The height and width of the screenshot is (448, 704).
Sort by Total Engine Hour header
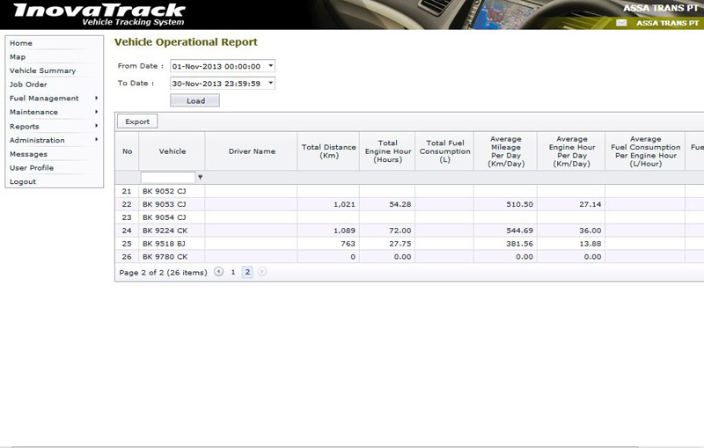point(387,151)
